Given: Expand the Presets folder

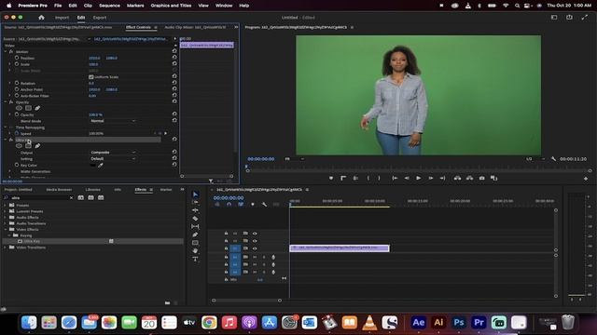Looking at the screenshot, I should pos(5,205).
